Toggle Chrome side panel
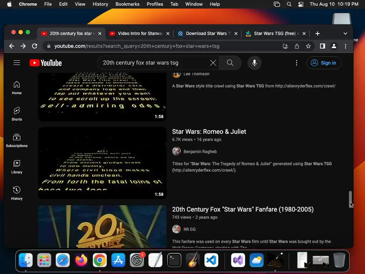 coord(322,46)
